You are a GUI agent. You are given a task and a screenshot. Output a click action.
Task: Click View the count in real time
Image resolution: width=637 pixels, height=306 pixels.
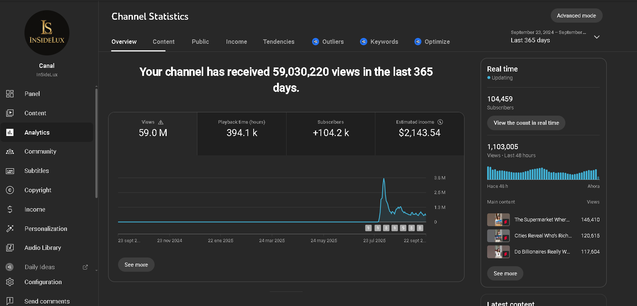tap(526, 123)
